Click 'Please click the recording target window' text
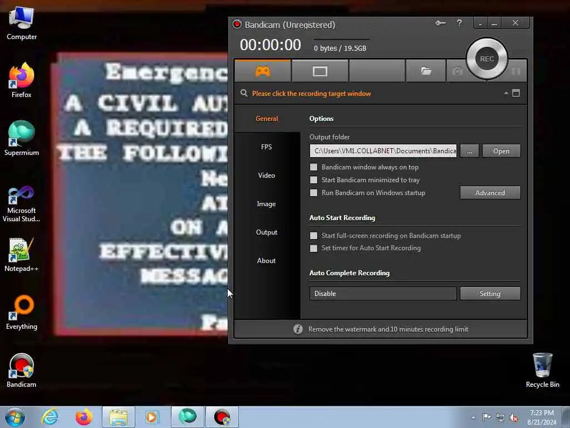 tap(312, 94)
